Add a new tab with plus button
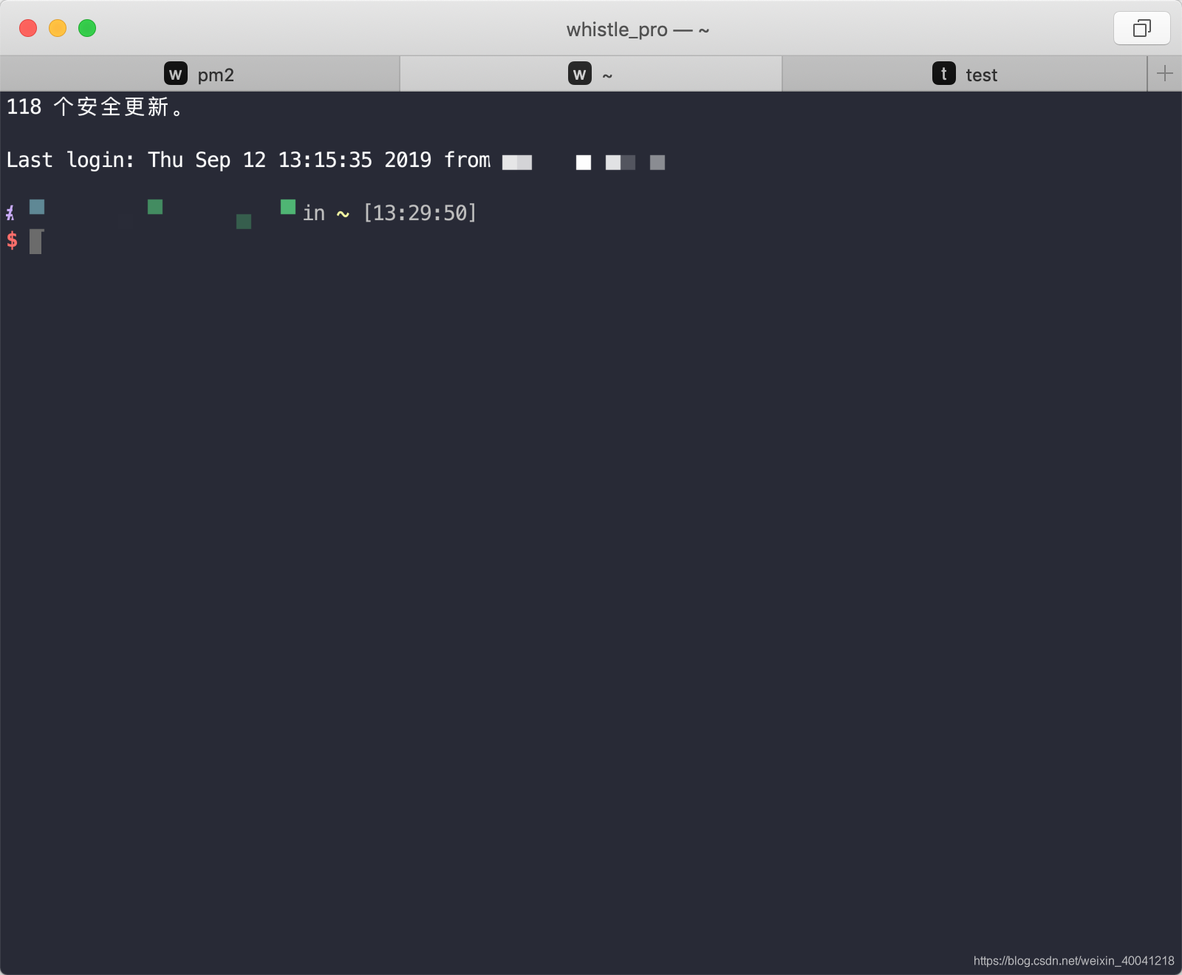The width and height of the screenshot is (1182, 975). click(1164, 74)
